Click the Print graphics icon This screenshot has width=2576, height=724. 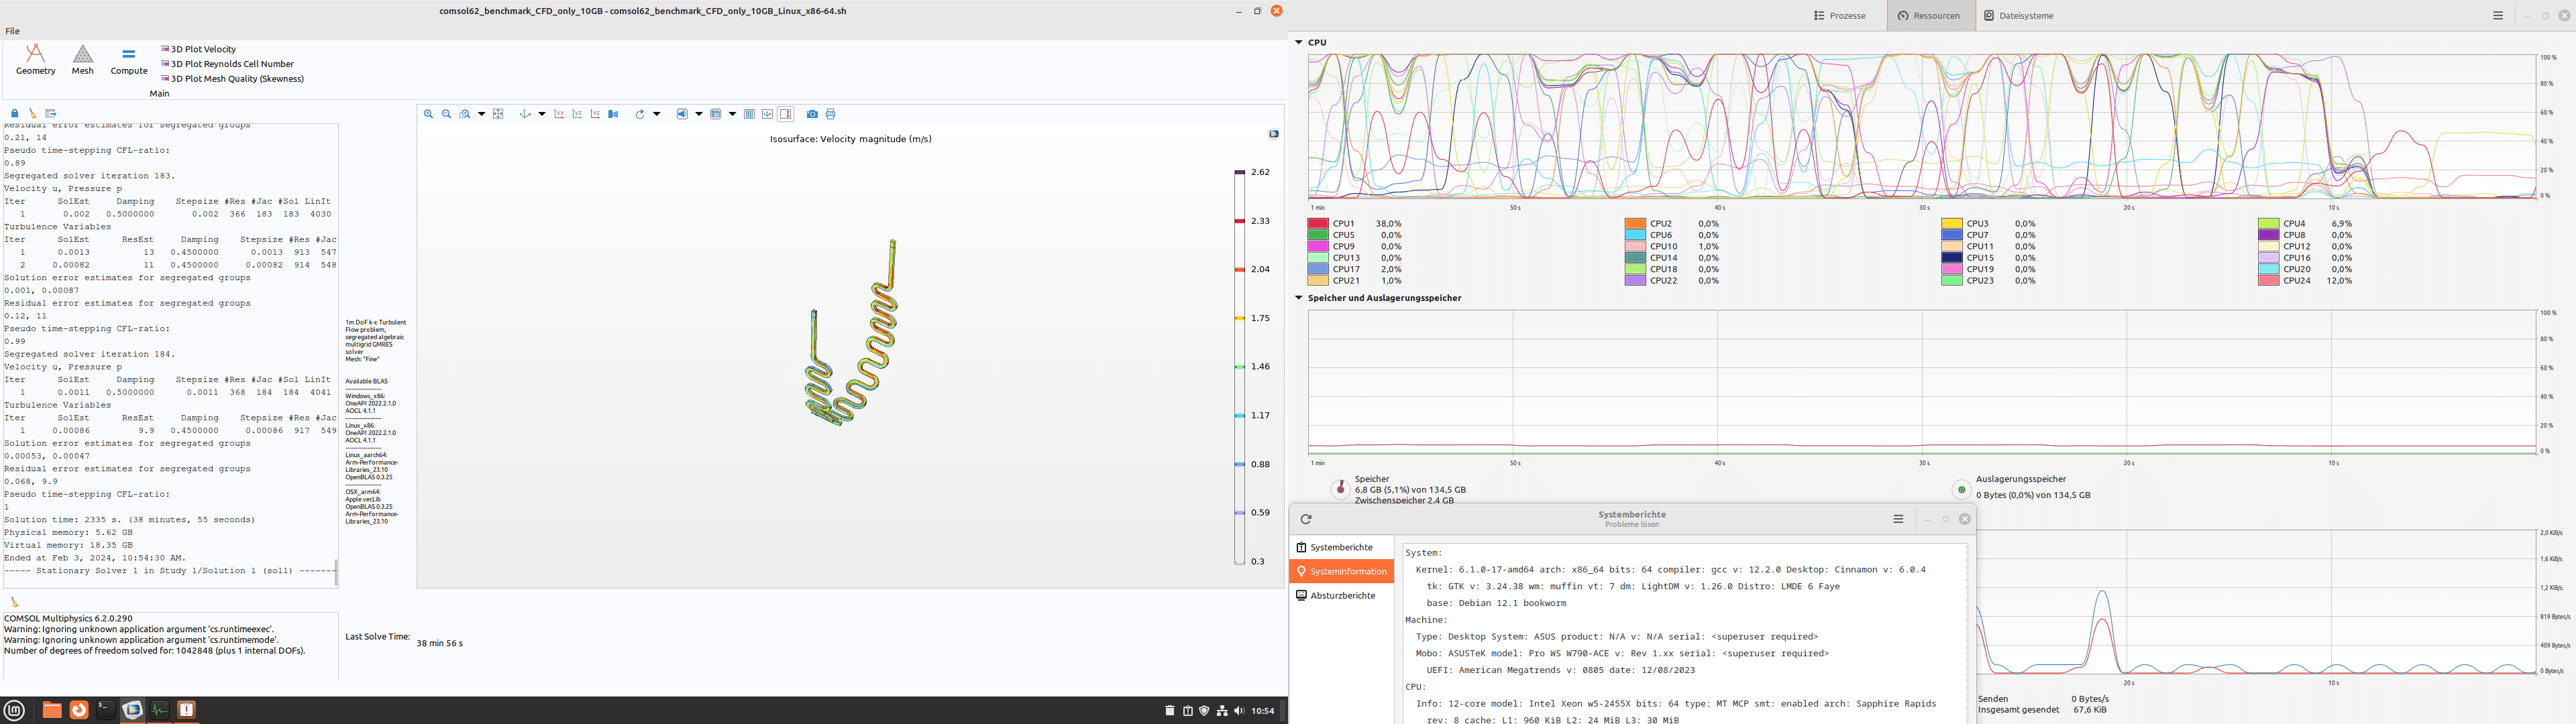[831, 114]
